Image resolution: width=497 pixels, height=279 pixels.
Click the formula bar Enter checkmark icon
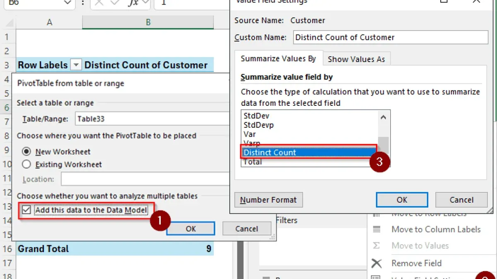[x=116, y=2]
